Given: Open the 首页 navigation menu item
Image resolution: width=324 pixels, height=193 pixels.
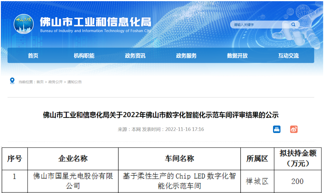Looking at the screenshot, I should coord(33,56).
